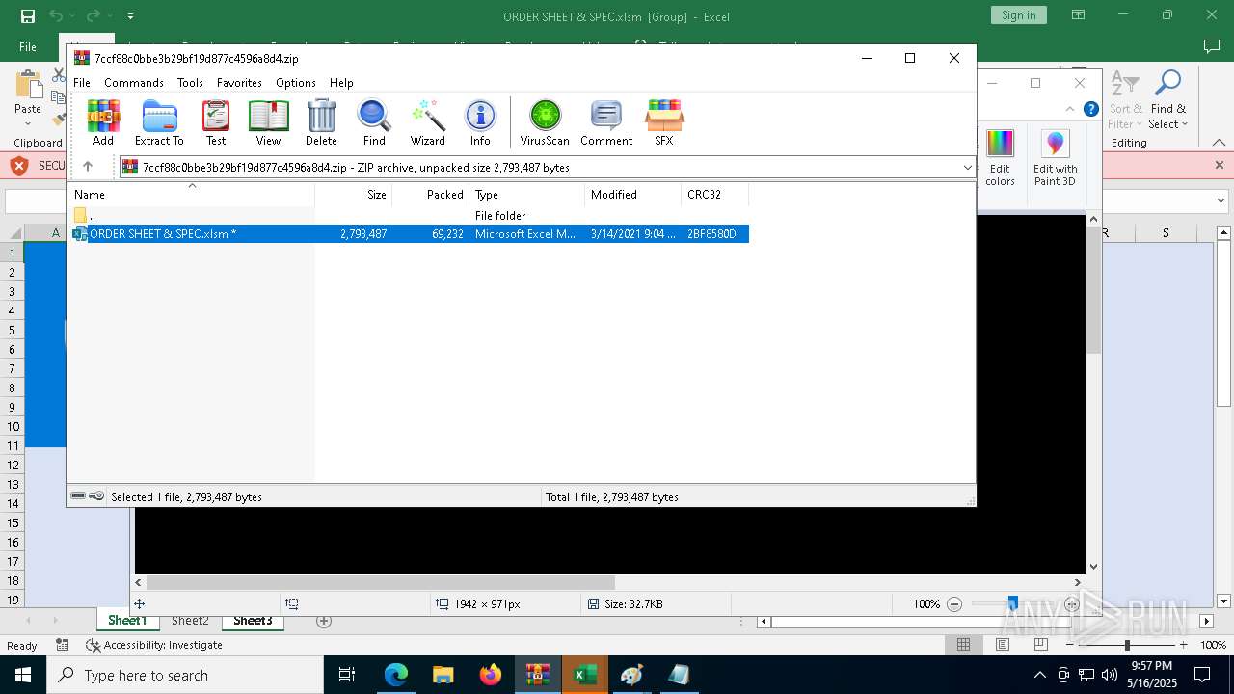The width and height of the screenshot is (1234, 694).
Task: Switch to Sheet2 tab
Action: click(x=190, y=621)
